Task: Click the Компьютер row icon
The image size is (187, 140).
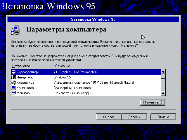Action: [x=14, y=88]
